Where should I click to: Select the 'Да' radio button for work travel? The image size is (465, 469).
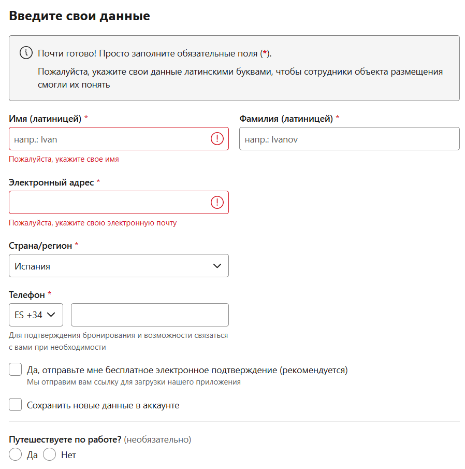(x=16, y=455)
